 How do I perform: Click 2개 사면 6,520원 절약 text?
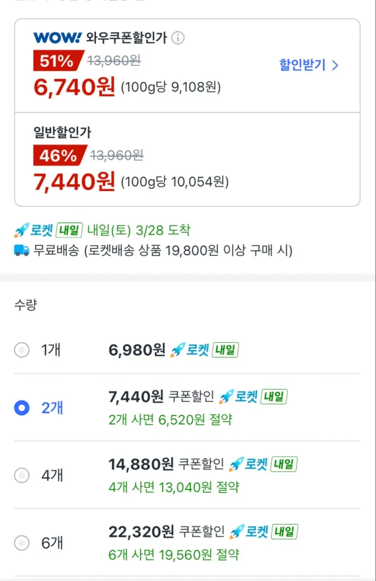(x=170, y=420)
